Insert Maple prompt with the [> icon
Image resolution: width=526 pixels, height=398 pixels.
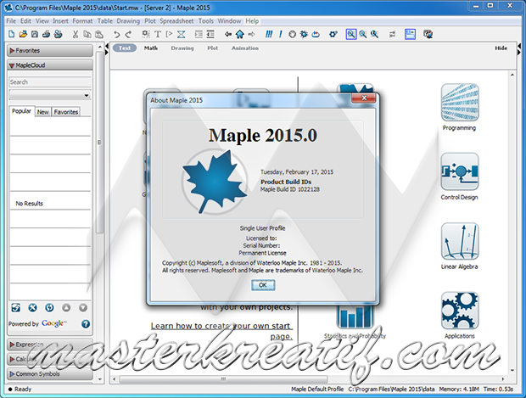click(x=169, y=34)
